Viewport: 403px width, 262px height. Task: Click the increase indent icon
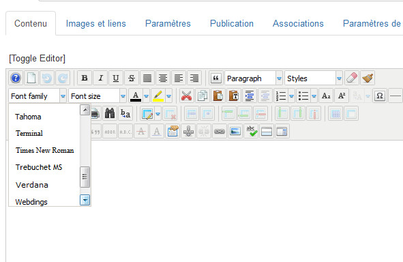tap(250, 96)
